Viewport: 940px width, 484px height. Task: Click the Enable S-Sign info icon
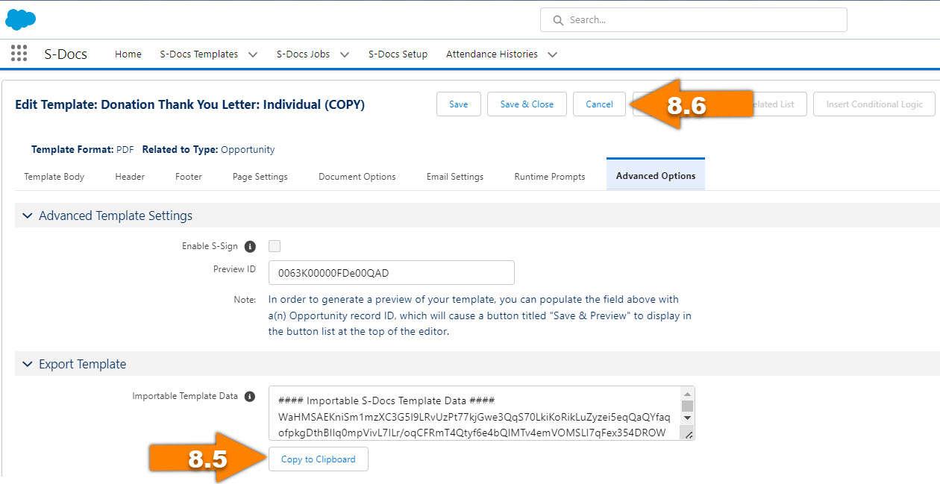click(x=250, y=246)
